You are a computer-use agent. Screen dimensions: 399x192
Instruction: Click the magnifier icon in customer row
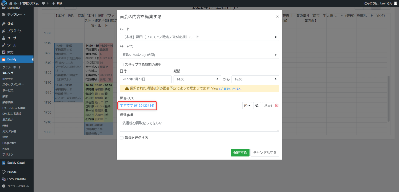(257, 106)
